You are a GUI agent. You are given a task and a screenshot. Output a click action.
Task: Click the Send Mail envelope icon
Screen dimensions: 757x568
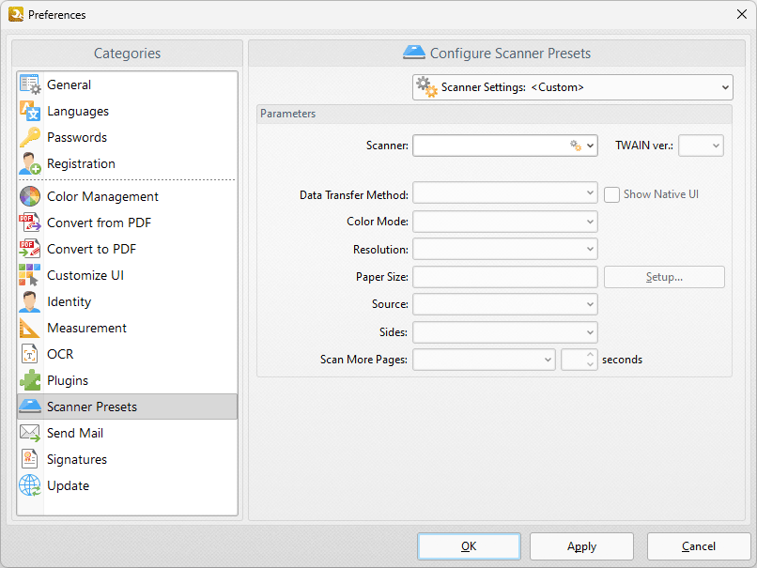pos(30,433)
